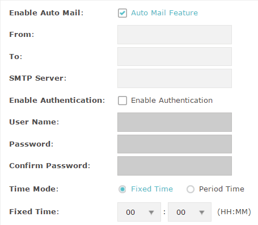Screen dimensions: 258x225
Task: Click the hours dropdown arrow icon
Action: [151, 213]
